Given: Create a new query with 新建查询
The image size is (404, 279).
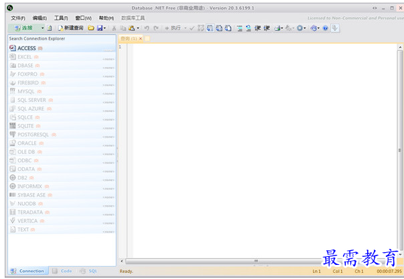Looking at the screenshot, I should (70, 28).
